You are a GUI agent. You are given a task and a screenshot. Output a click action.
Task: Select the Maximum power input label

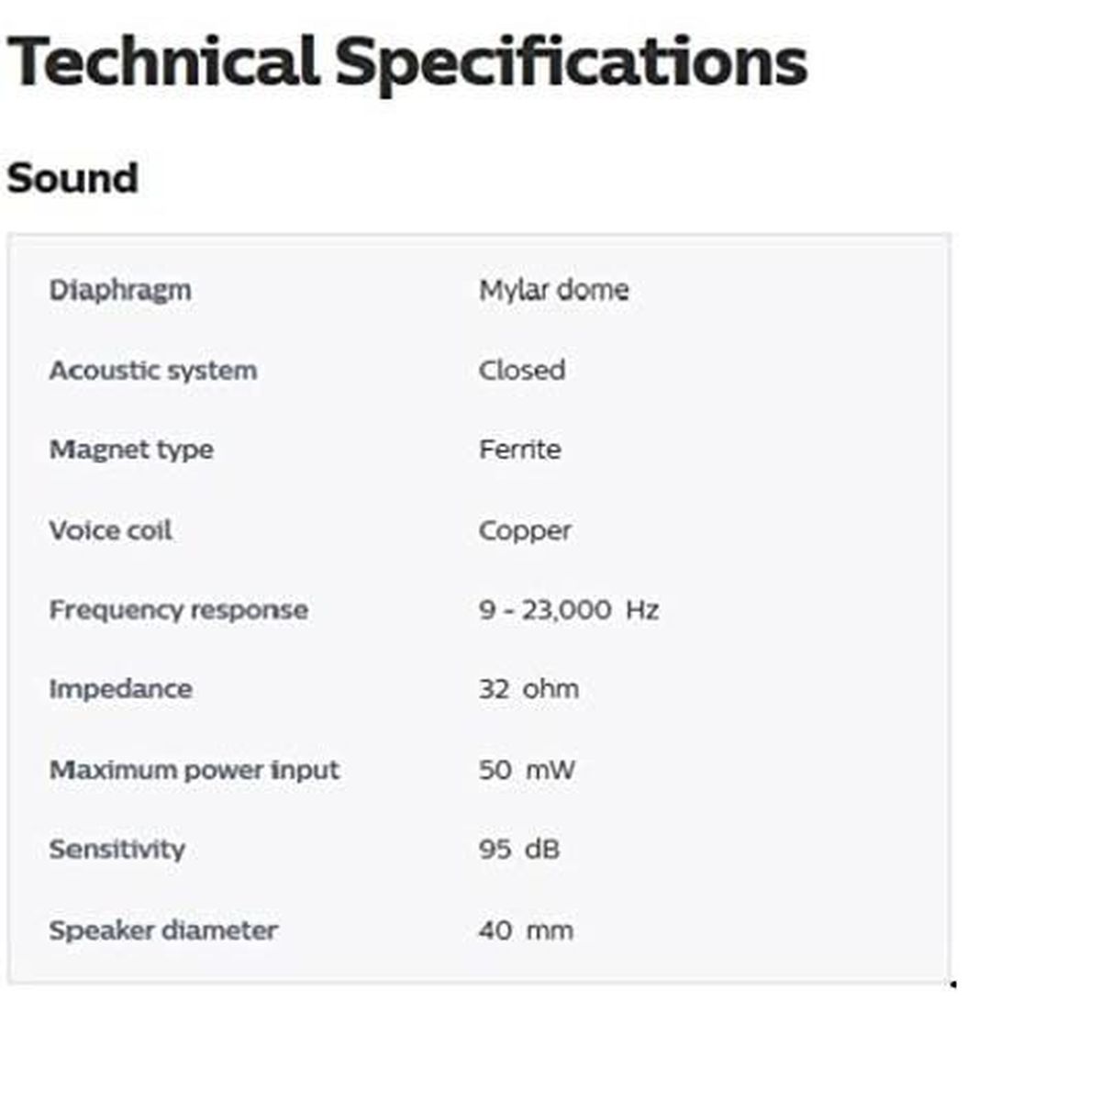tap(195, 770)
